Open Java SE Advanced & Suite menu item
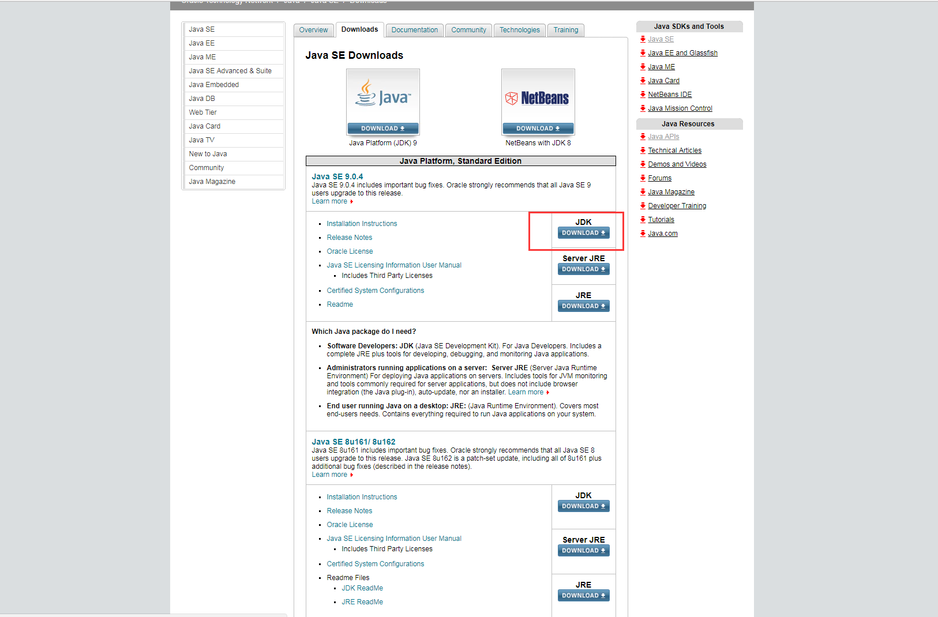This screenshot has width=938, height=617. (233, 71)
